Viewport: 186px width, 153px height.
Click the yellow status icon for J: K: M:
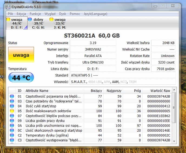pos(51,19)
